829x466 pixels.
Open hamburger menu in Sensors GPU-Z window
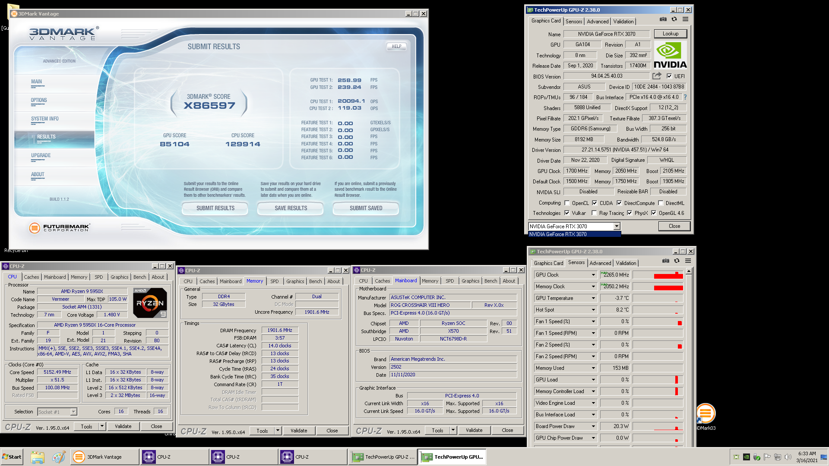pos(688,261)
